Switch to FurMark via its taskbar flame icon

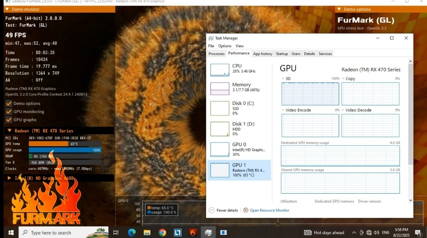(193, 232)
